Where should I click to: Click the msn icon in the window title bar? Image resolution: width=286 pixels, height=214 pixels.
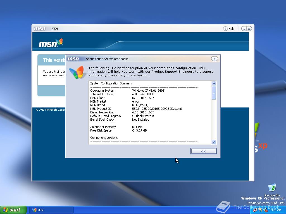tap(39, 29)
